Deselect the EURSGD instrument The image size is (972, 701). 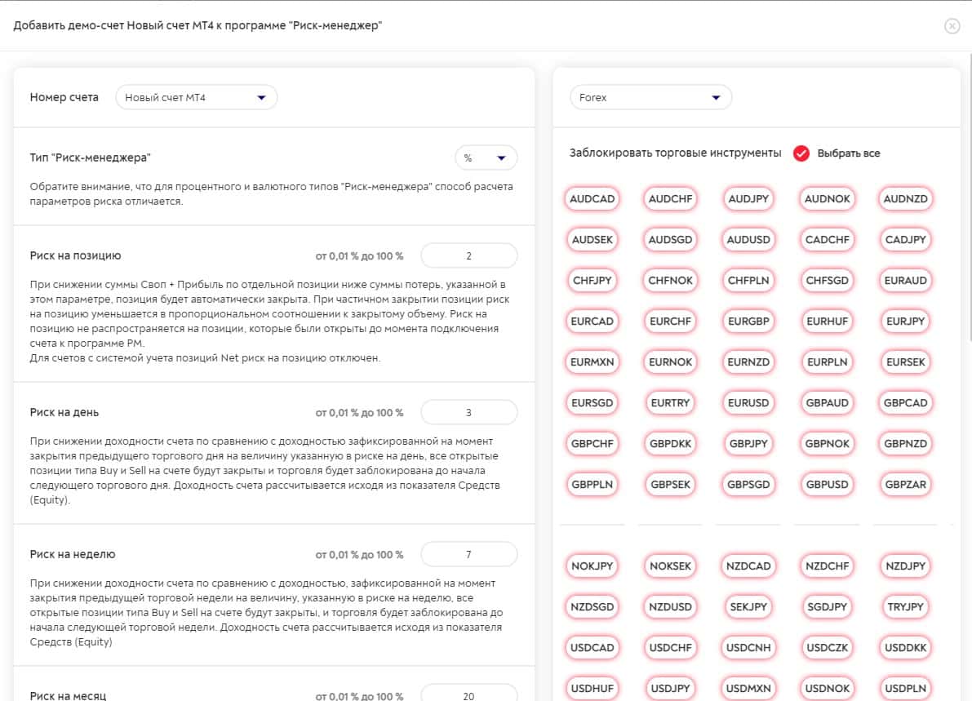coord(592,403)
